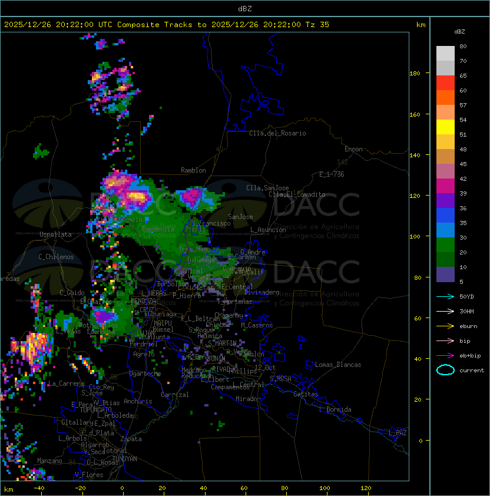Image resolution: width=490 pixels, height=496 pixels.
Task: Click the purple storm cell near Potrerillos
Action: click(104, 316)
